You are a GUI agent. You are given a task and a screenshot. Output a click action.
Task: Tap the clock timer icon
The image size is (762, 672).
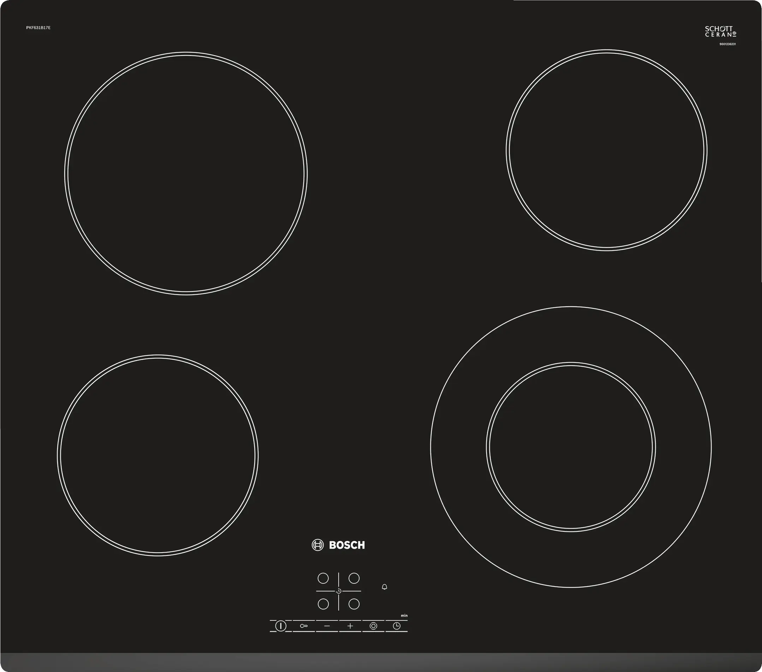pyautogui.click(x=397, y=626)
